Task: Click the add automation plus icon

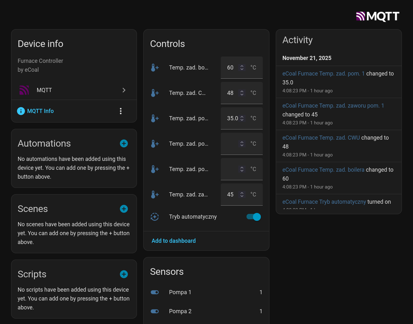Action: (124, 143)
